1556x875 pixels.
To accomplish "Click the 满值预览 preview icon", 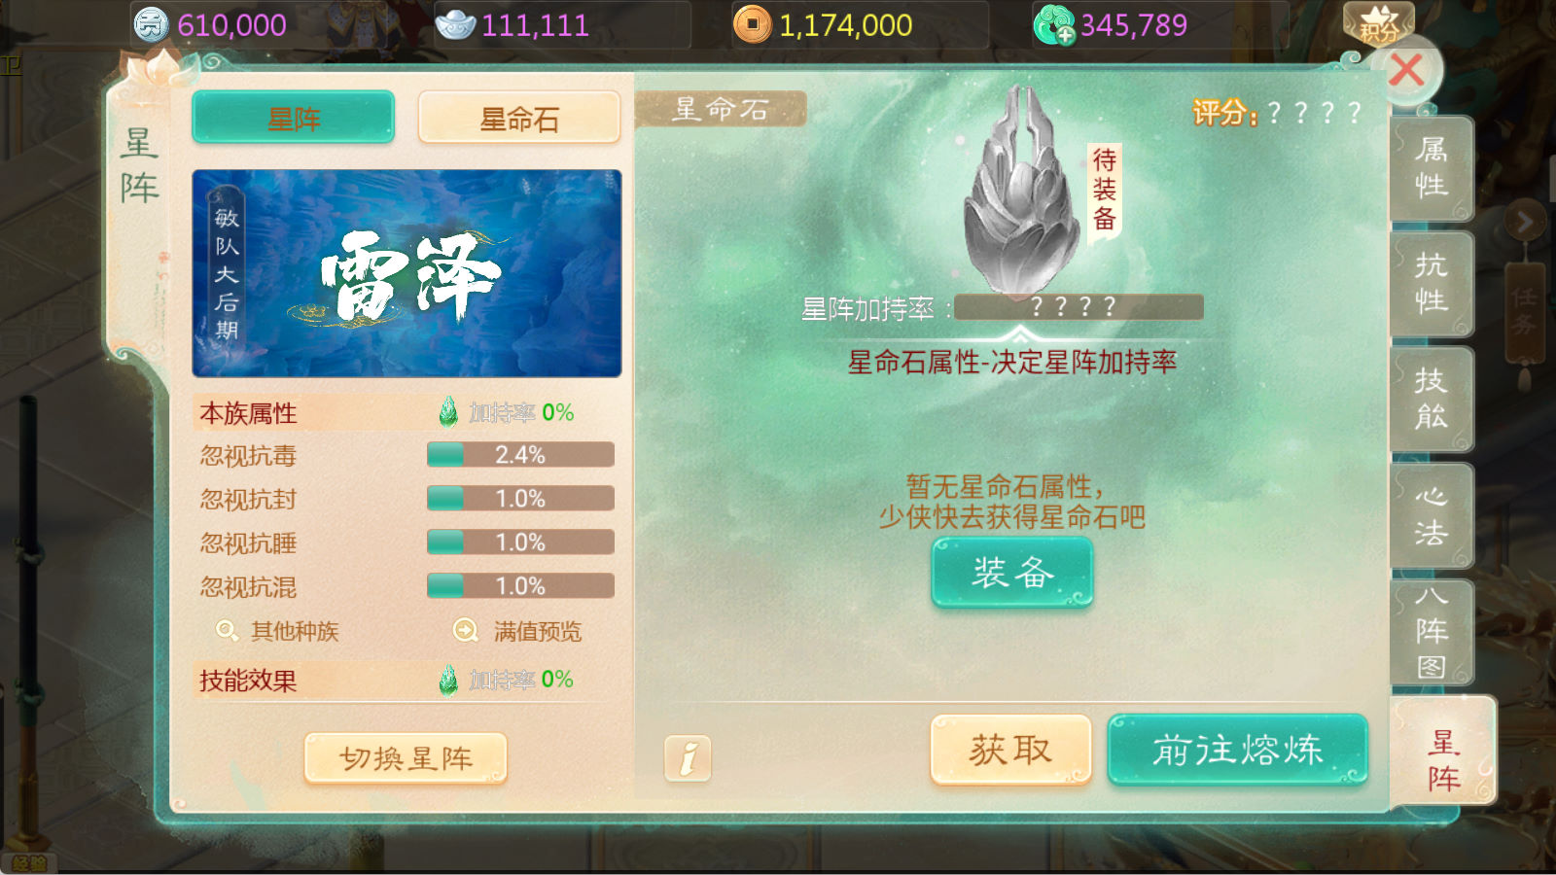I will [x=466, y=631].
